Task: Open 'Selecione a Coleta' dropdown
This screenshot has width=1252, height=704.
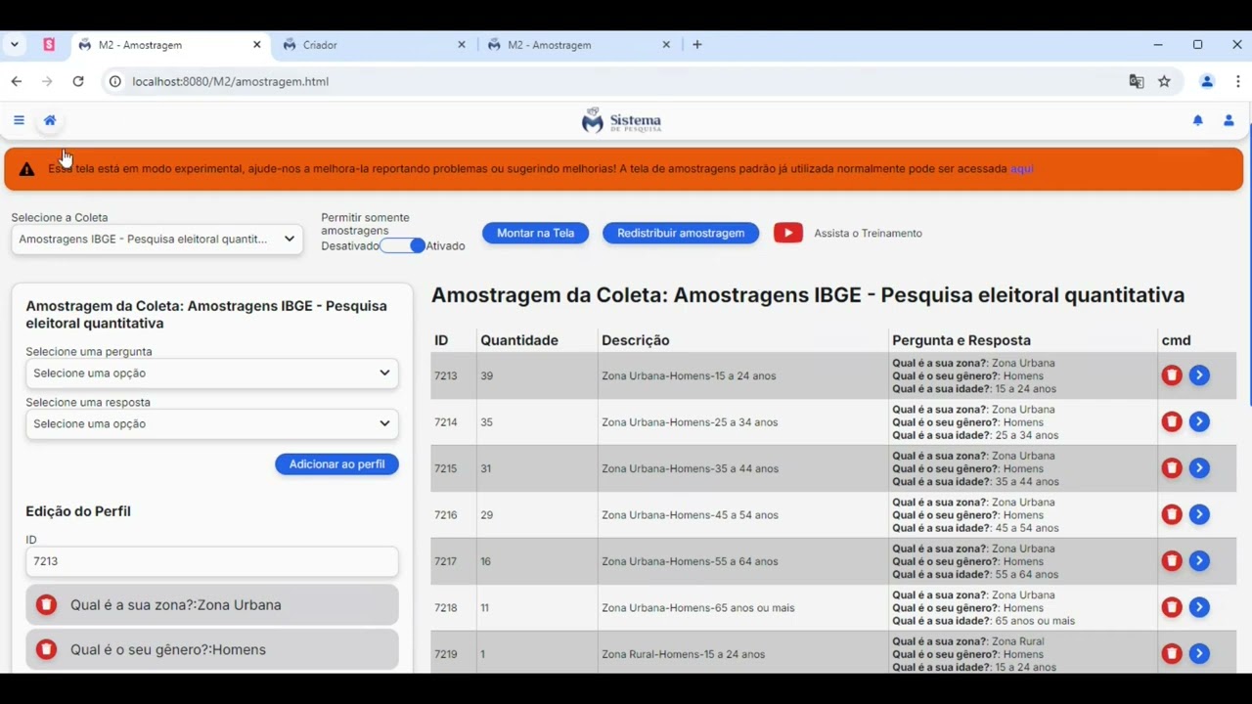Action: (x=156, y=239)
